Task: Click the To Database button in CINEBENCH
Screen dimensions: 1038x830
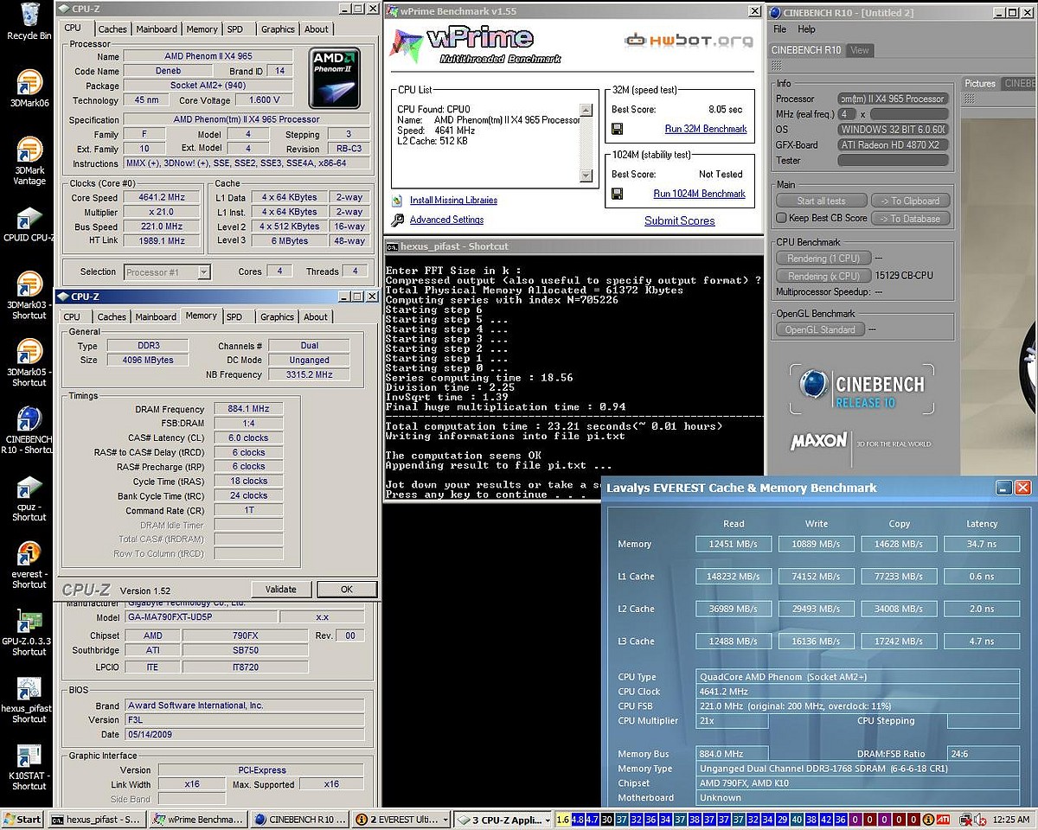Action: click(x=910, y=219)
